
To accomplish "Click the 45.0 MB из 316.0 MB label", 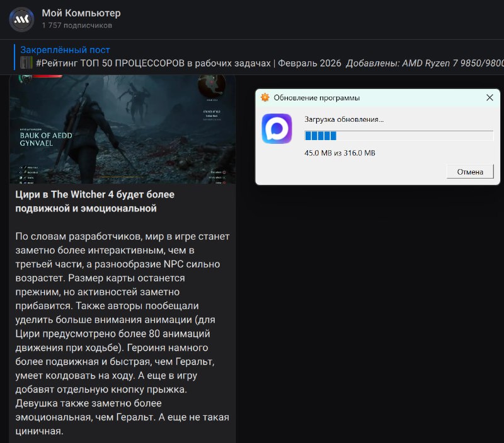I will pyautogui.click(x=340, y=153).
